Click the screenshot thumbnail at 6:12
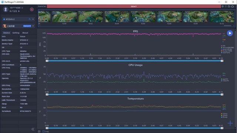Viewport: 237px width, 133px height. [x=222, y=17]
